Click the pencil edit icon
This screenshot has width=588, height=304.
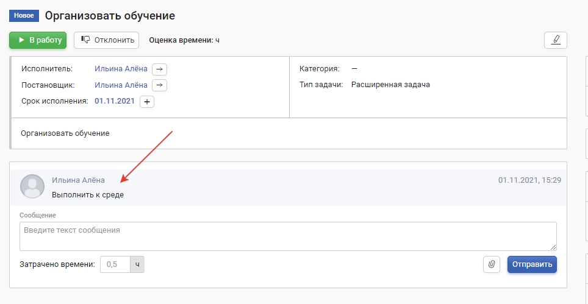pos(555,40)
